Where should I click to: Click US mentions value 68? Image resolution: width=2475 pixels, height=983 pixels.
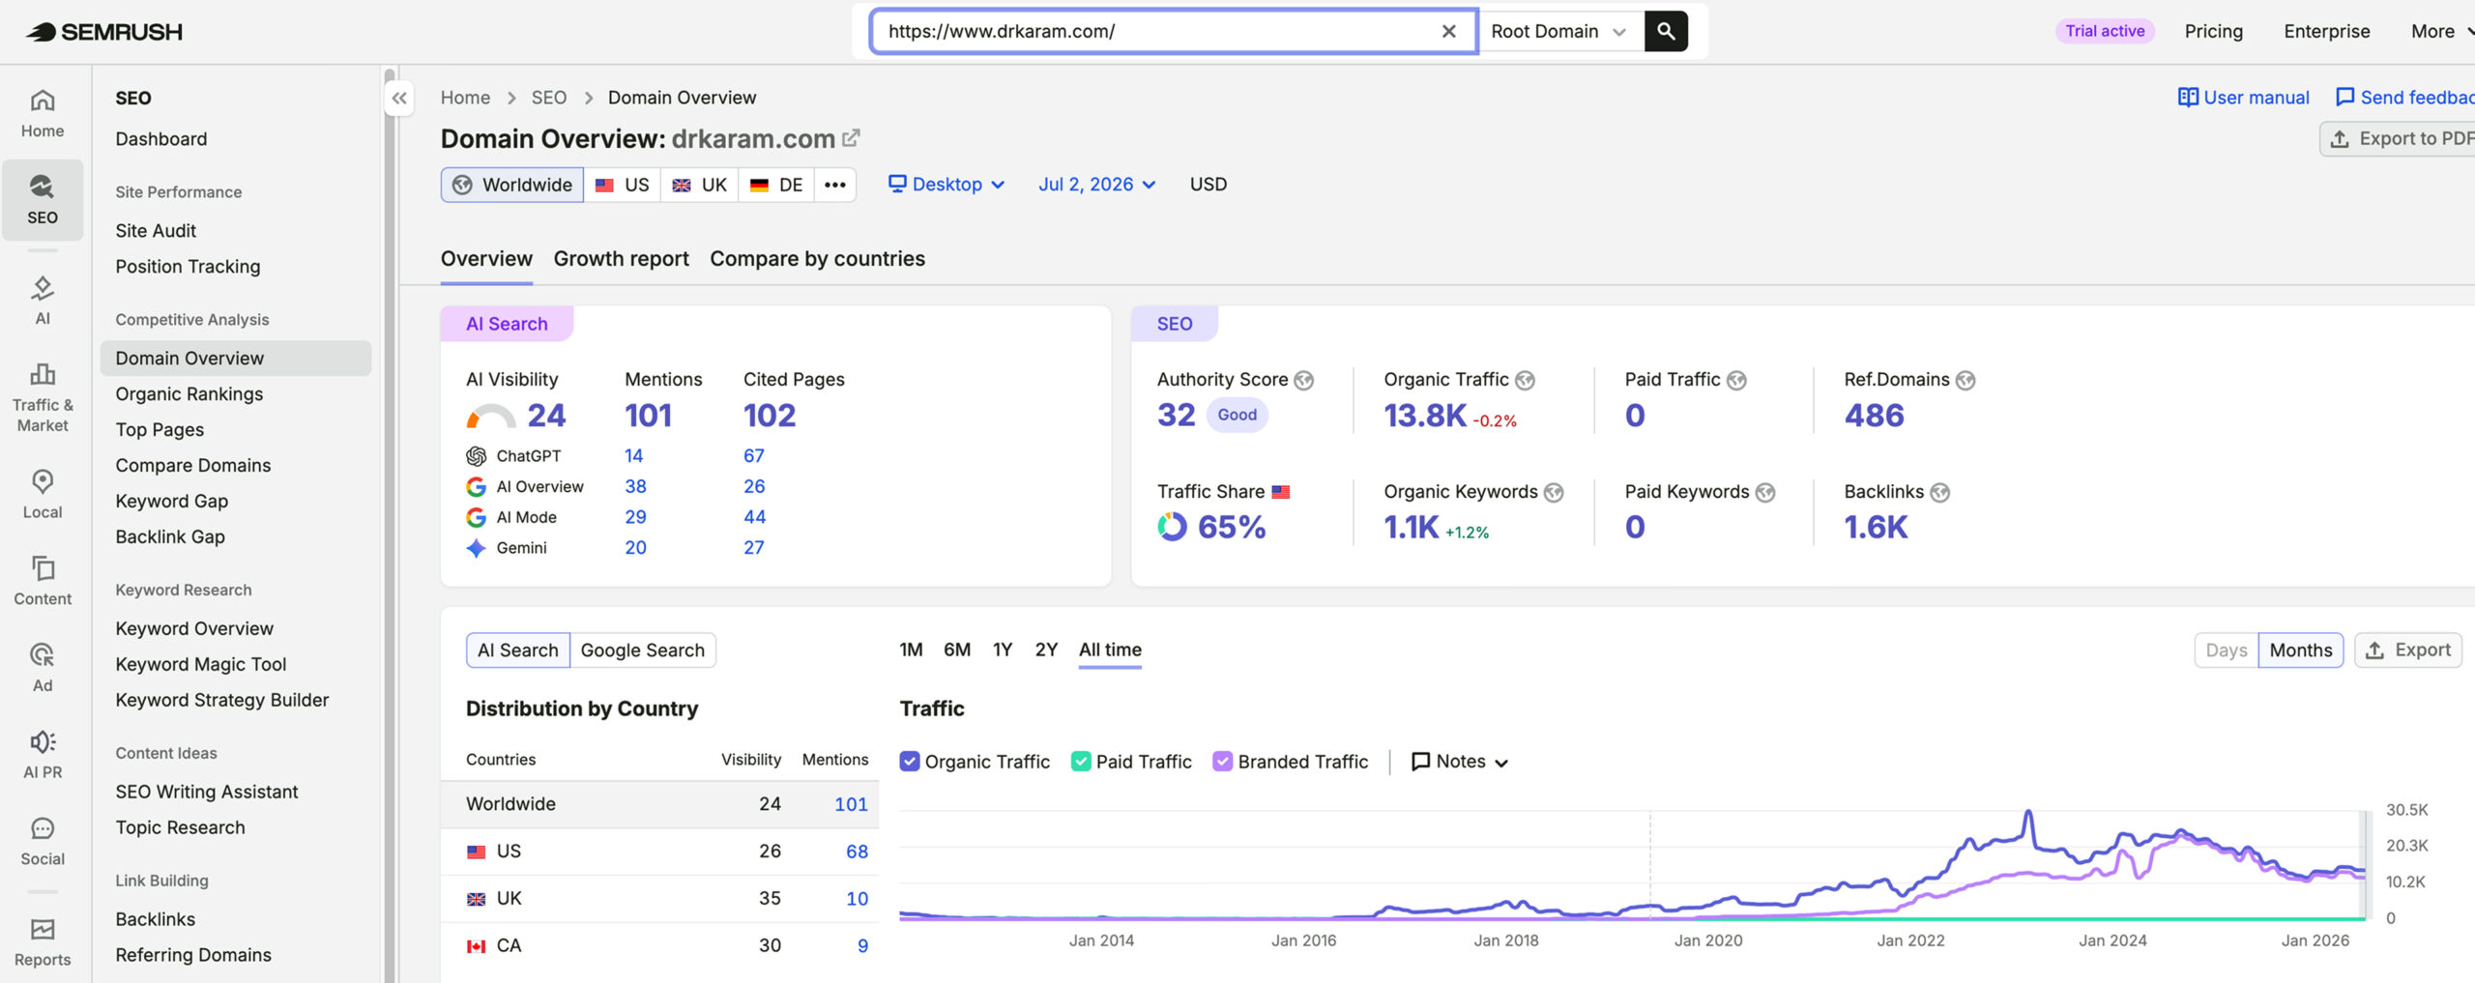857,852
